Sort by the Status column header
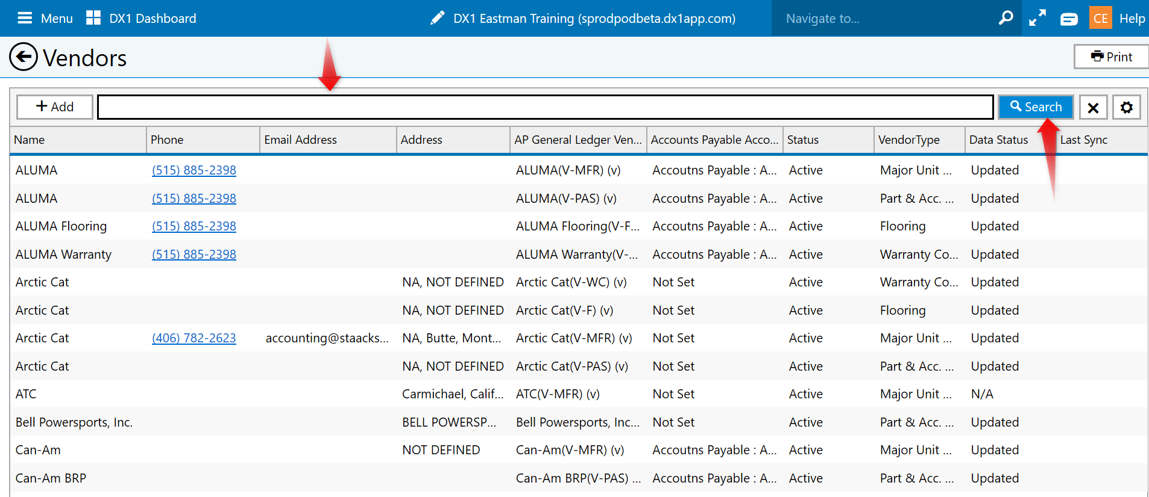The width and height of the screenshot is (1149, 497). click(828, 140)
